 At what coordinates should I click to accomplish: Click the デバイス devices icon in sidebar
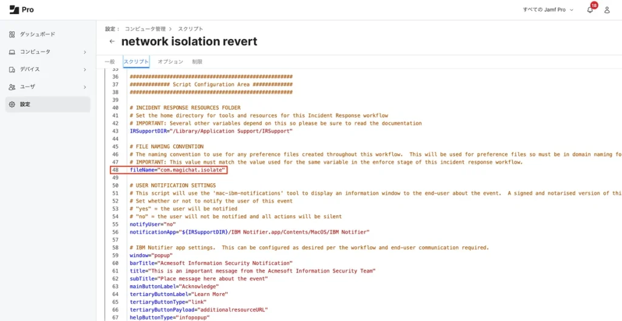[12, 69]
